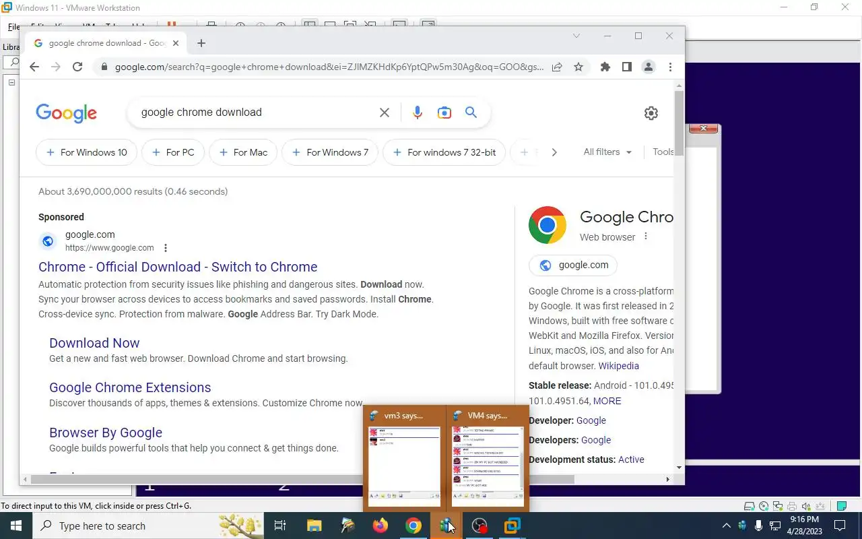Viewport: 862px width, 539px height.
Task: Open the Chrome three-dot menu
Action: 670,67
